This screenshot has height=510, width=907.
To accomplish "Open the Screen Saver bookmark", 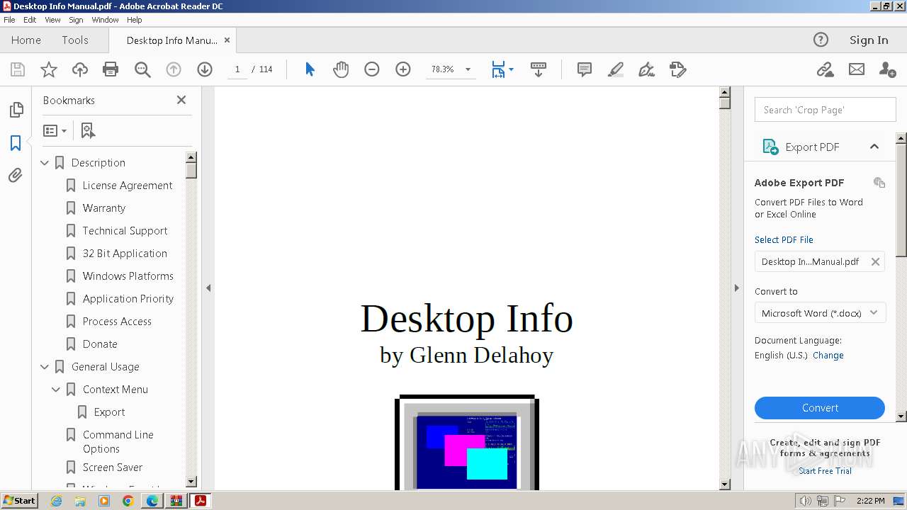I will click(x=113, y=467).
